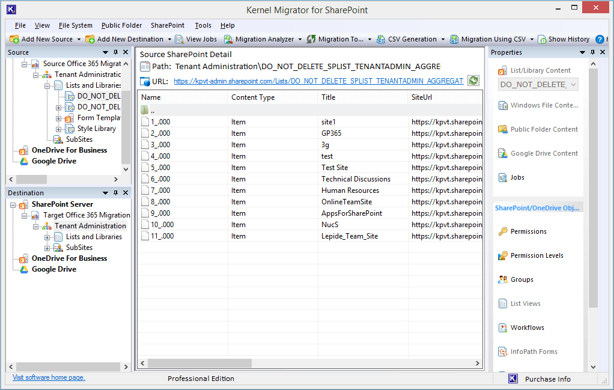Select row 6_.000 Technical Discussions
This screenshot has height=390, width=614.
pyautogui.click(x=310, y=179)
